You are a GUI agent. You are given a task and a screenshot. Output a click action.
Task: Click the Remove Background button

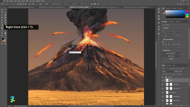pyautogui.click(x=171, y=53)
